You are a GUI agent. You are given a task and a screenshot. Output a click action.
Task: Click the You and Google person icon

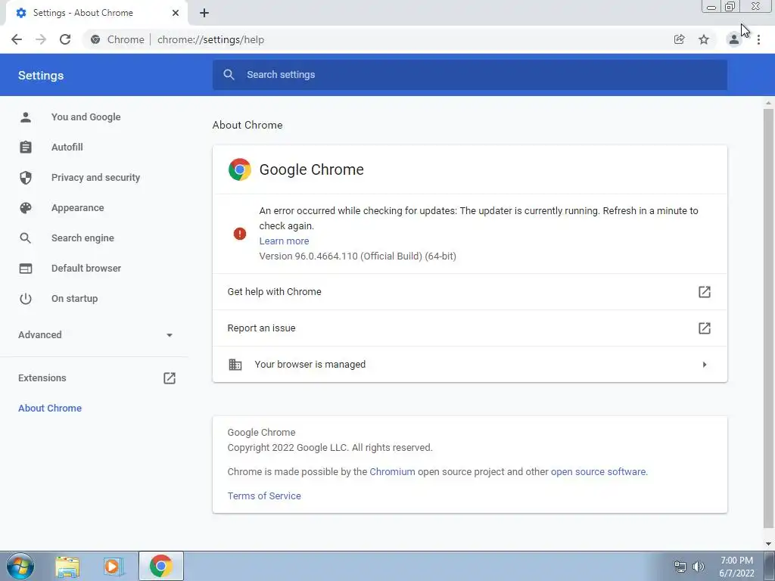[x=26, y=117]
